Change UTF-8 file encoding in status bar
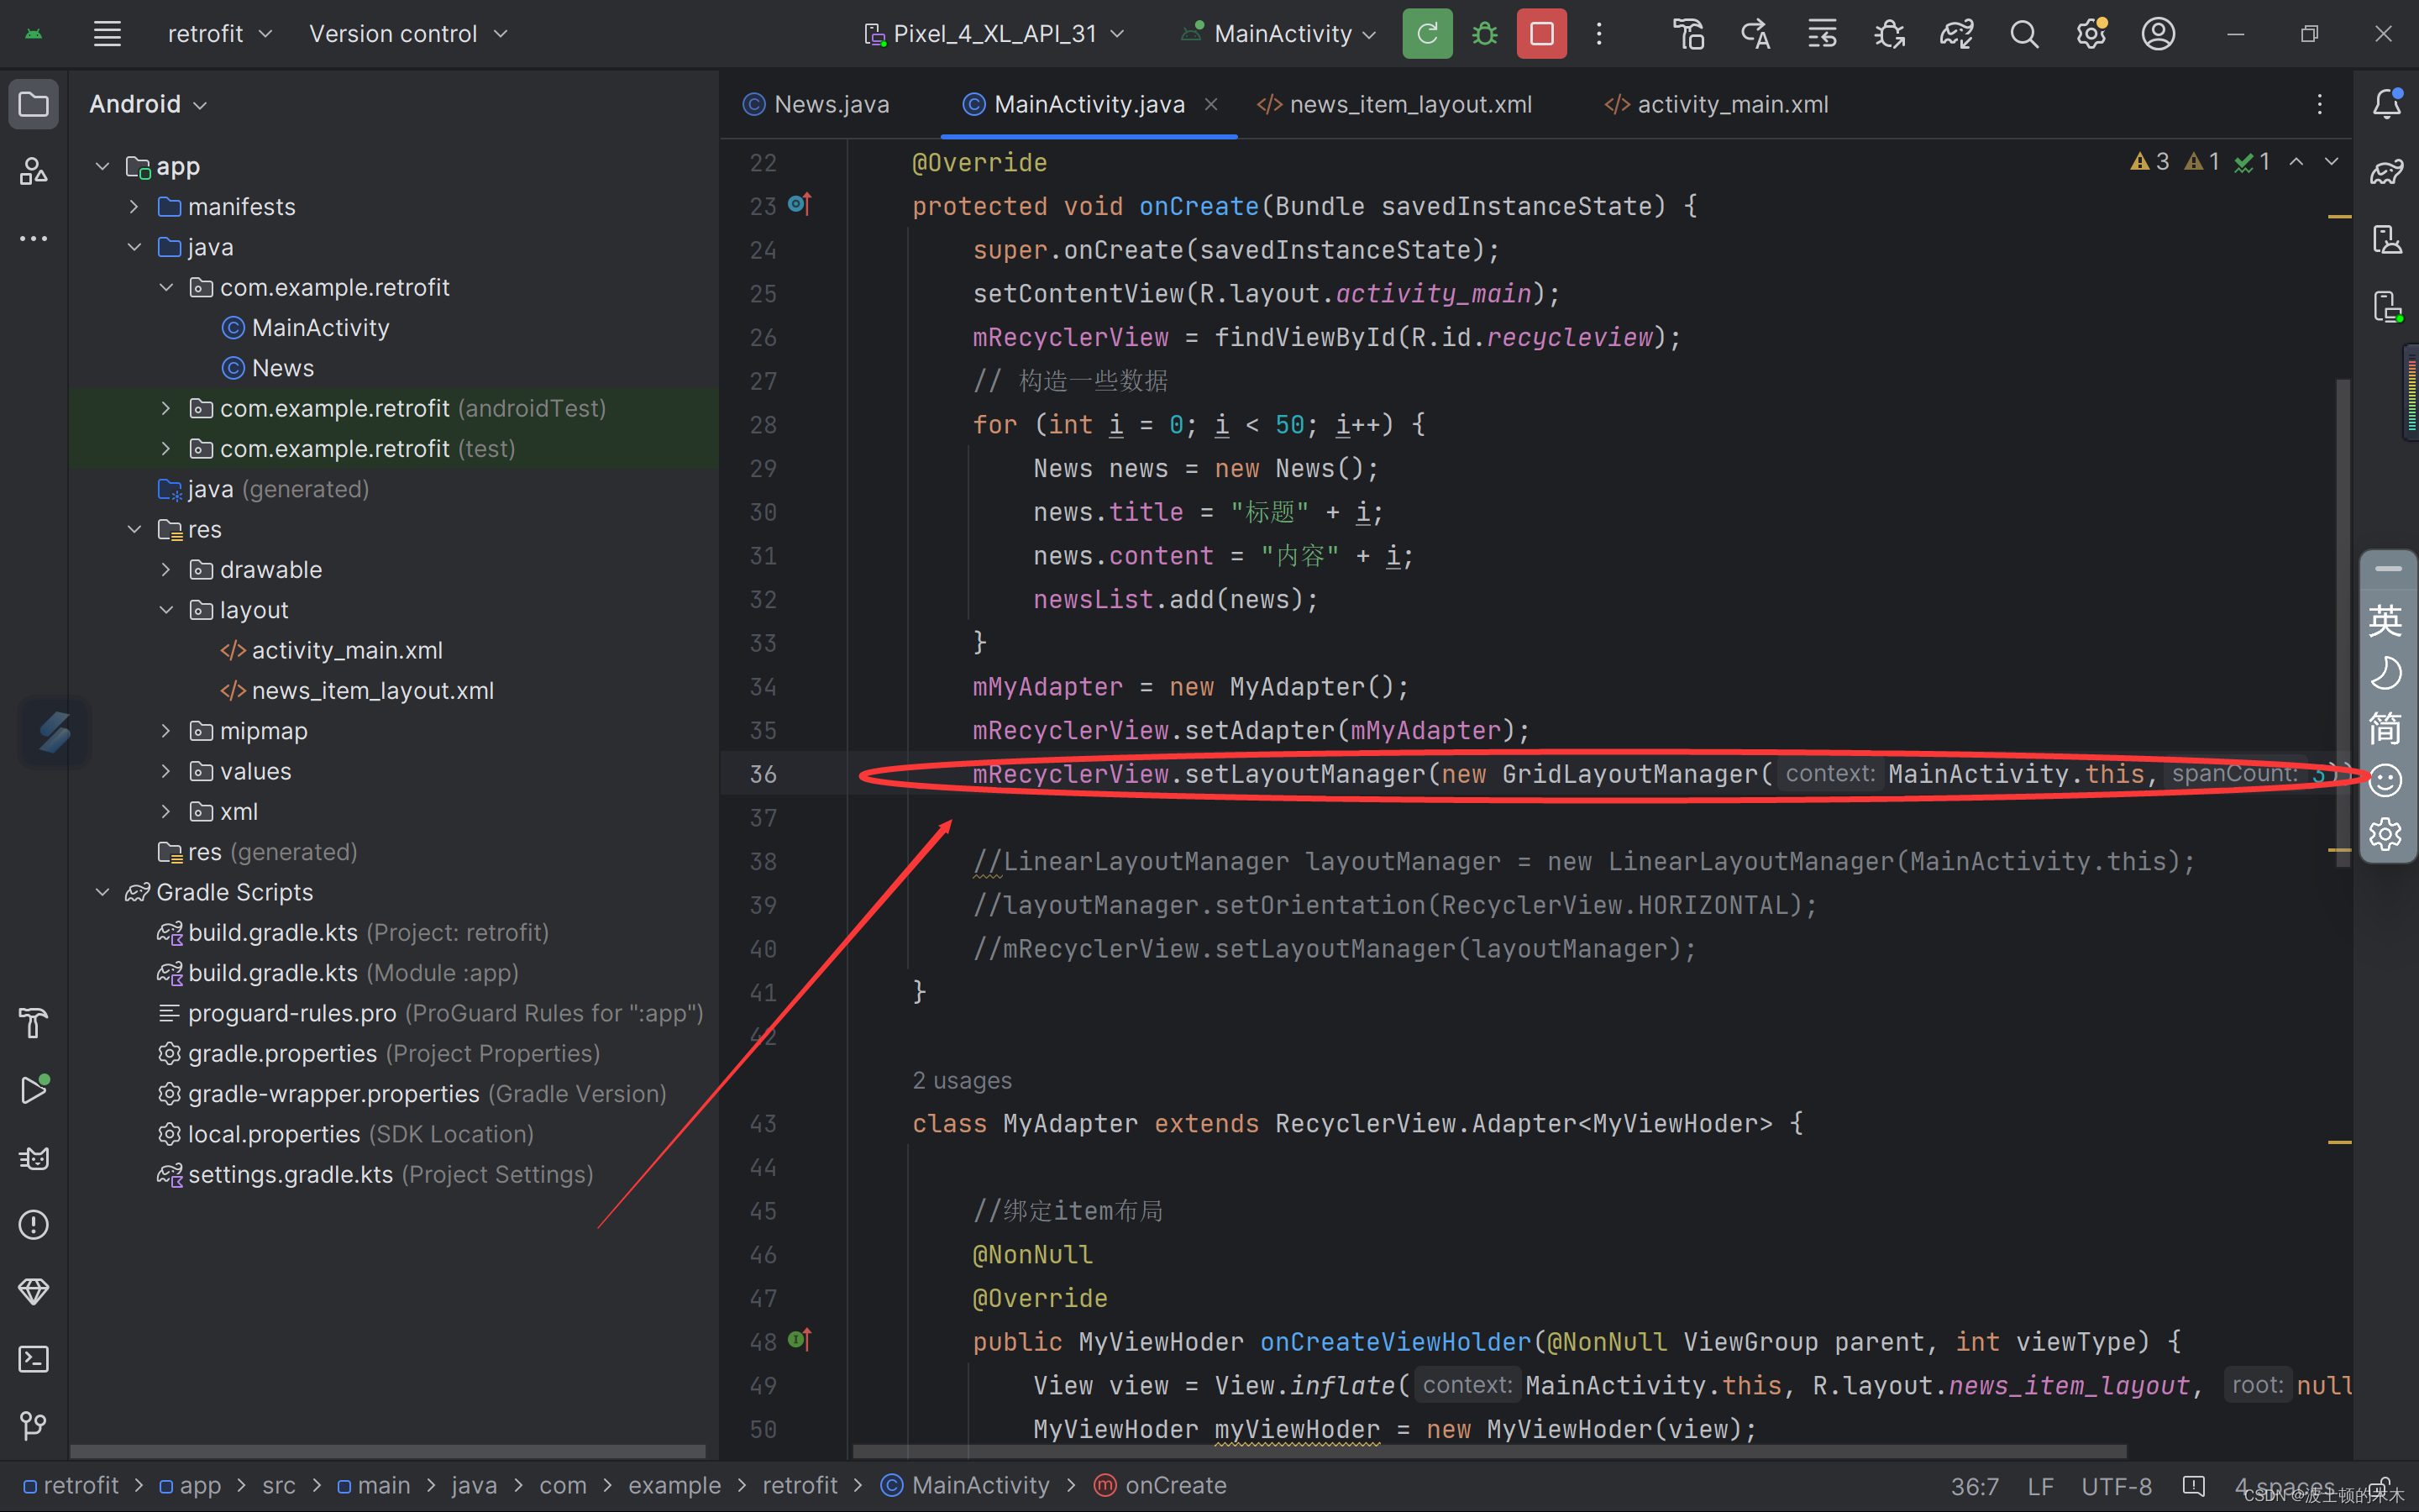The height and width of the screenshot is (1512, 2419). click(2116, 1487)
